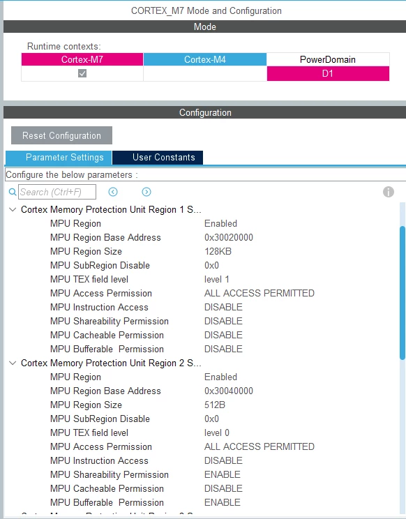Image resolution: width=406 pixels, height=519 pixels.
Task: Focus the Search (Ctrl+F) field
Action: pos(57,192)
